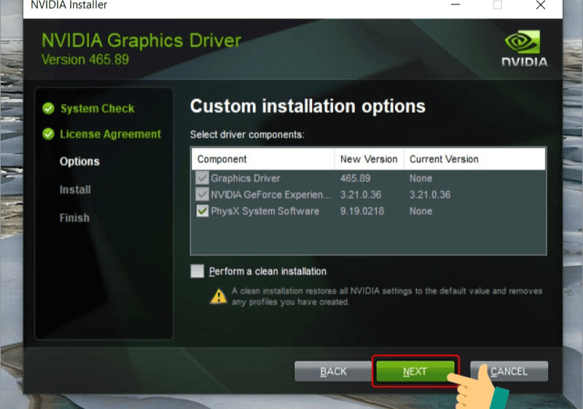Maximize the NVIDIA Installer window
583x409 pixels.
[x=498, y=5]
